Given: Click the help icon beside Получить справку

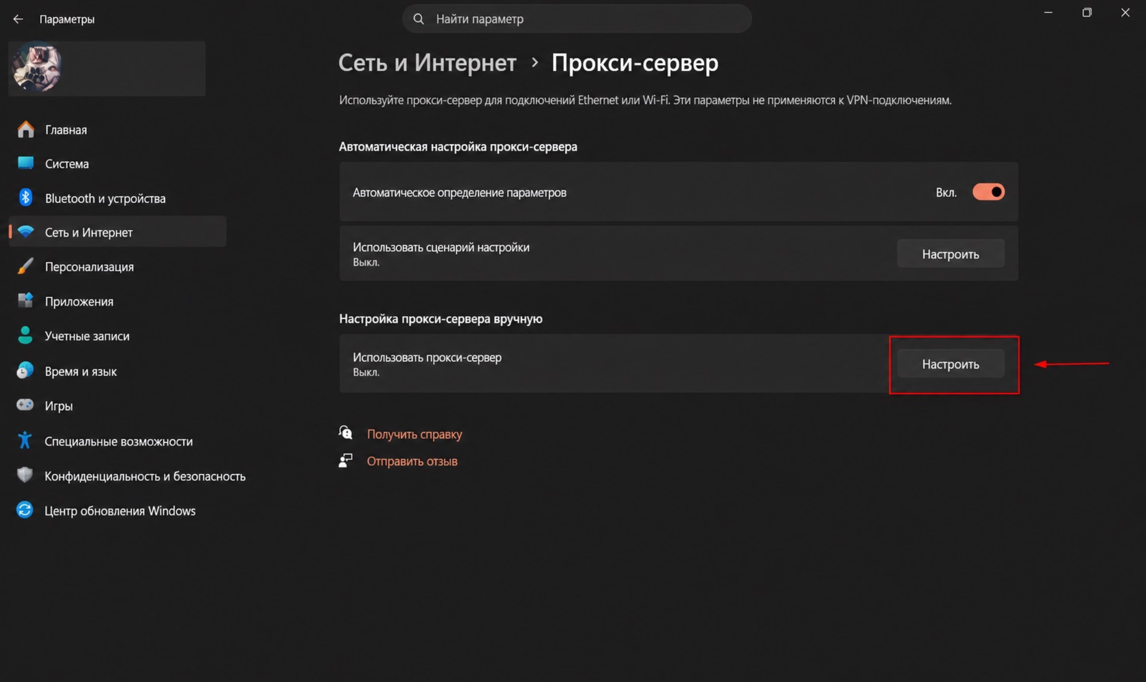Looking at the screenshot, I should 346,433.
